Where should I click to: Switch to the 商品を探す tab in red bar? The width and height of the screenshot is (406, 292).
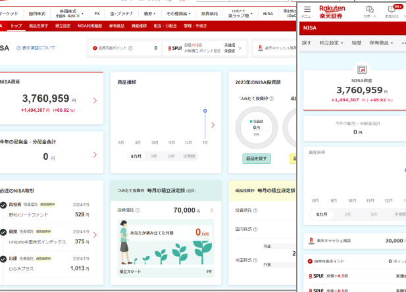(x=38, y=26)
